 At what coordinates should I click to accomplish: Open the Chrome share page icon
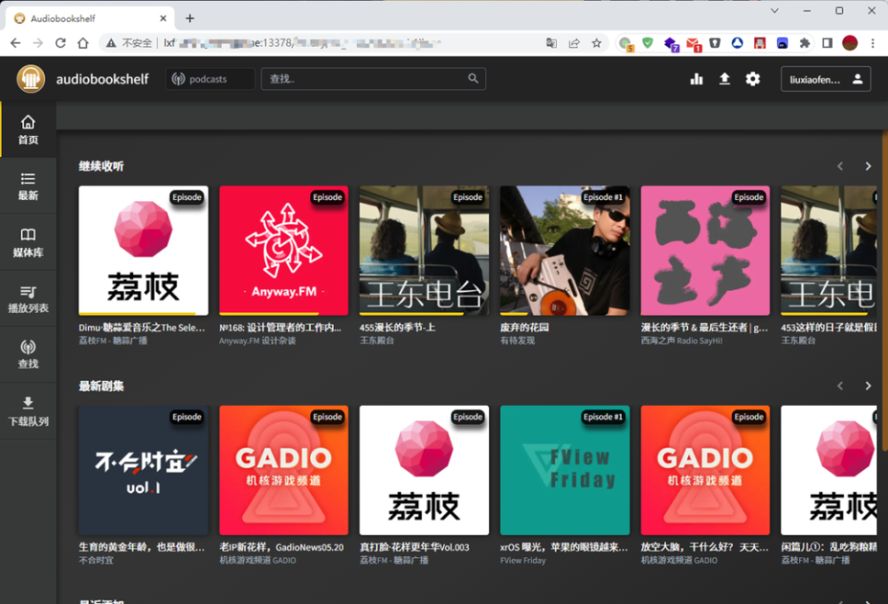pyautogui.click(x=574, y=43)
